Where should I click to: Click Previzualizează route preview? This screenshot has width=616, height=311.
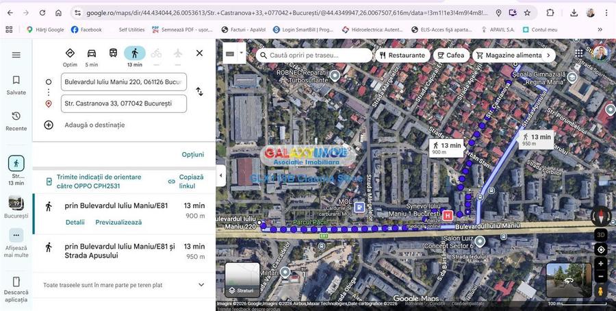point(118,222)
